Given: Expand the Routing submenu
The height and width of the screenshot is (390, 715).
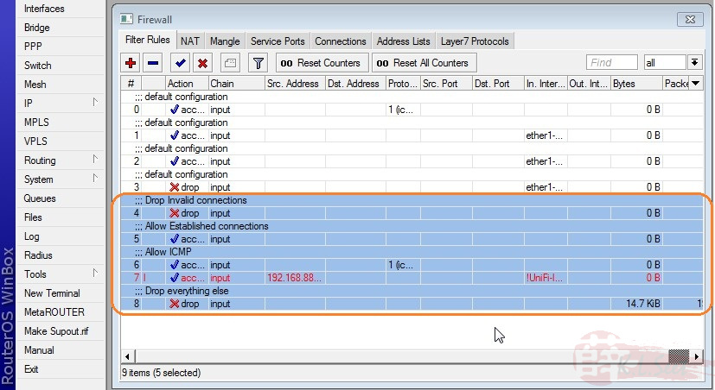Looking at the screenshot, I should [95, 160].
